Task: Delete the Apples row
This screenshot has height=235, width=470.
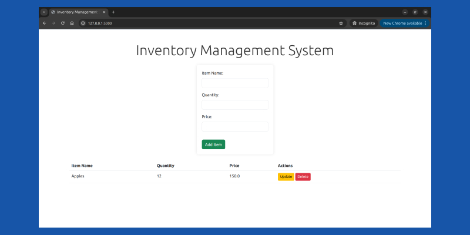Action: point(303,176)
